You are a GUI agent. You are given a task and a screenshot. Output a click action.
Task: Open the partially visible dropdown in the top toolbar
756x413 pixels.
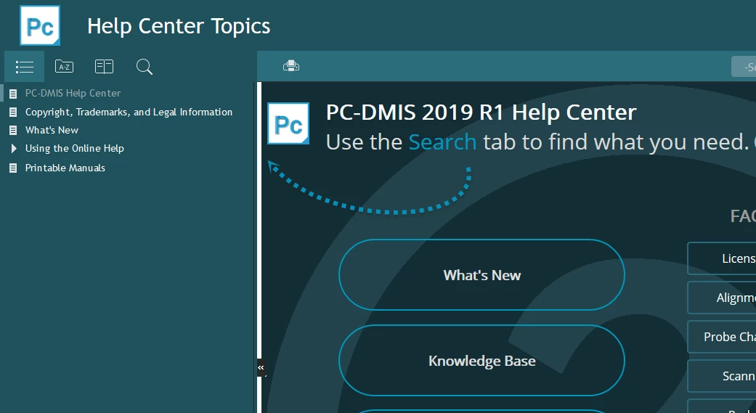(x=744, y=67)
